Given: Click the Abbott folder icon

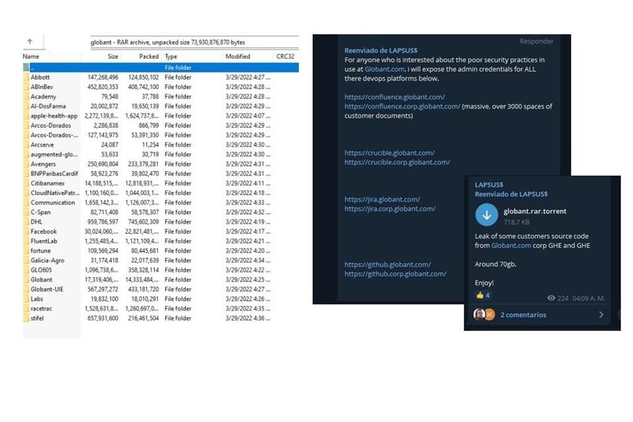Looking at the screenshot, I should click(26, 77).
